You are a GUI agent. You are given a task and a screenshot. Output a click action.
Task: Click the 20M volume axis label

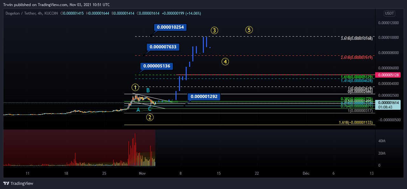tap(382, 153)
